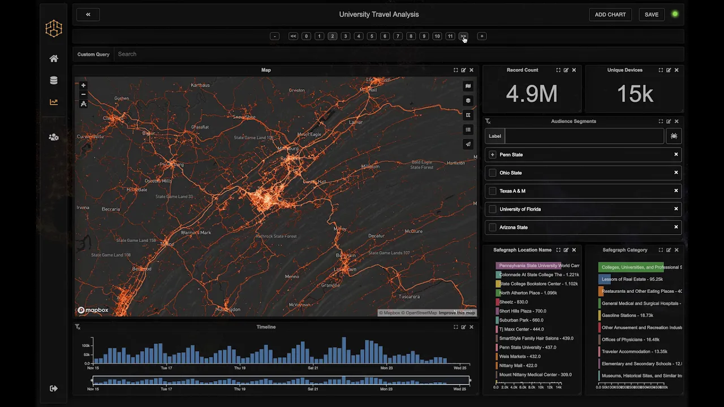Image resolution: width=724 pixels, height=407 pixels.
Task: Click the Custom Query label
Action: point(93,54)
